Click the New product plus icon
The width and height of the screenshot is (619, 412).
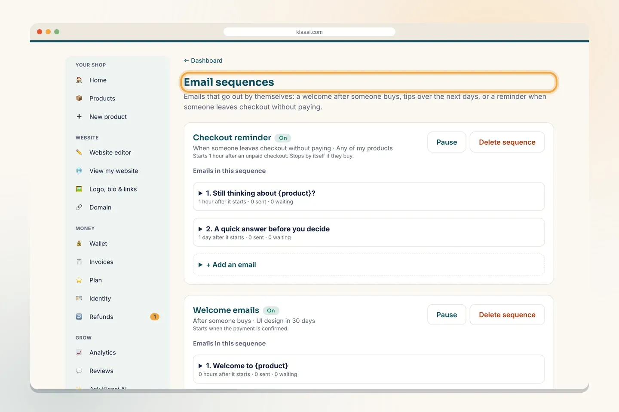coord(79,117)
